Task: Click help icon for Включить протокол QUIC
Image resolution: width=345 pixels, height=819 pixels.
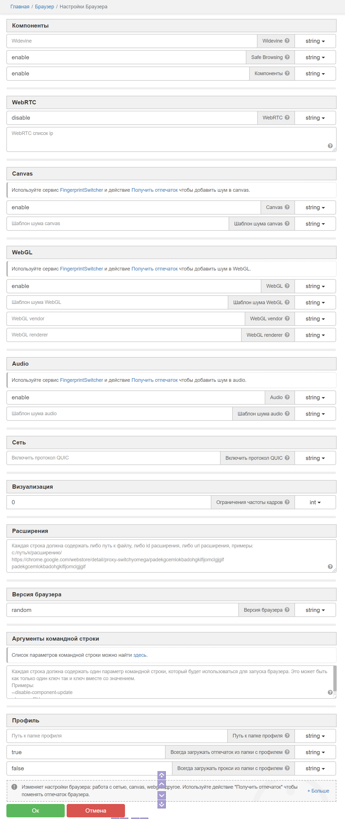Action: point(287,458)
